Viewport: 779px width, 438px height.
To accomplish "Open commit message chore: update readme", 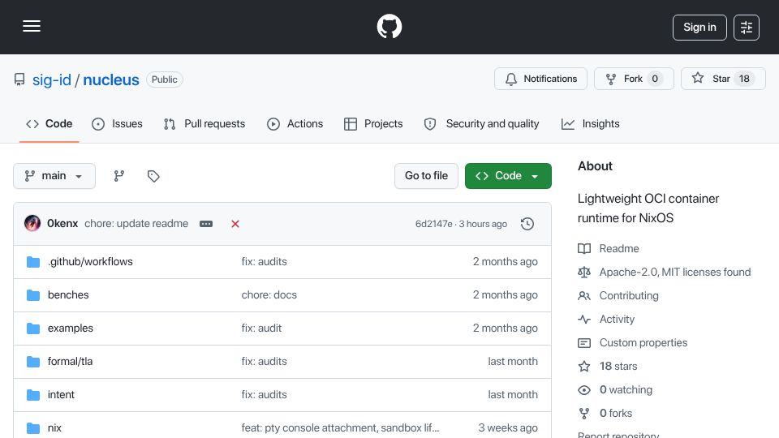I will pyautogui.click(x=136, y=224).
